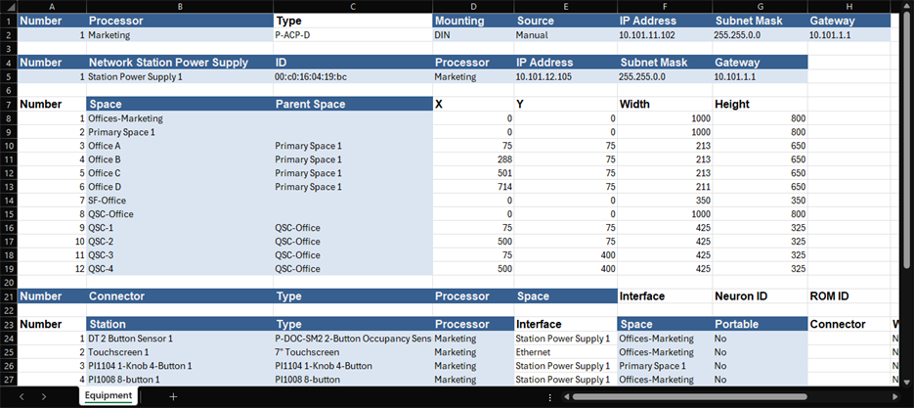Screen dimensions: 914x408
Task: Click the select-all corner triangle
Action: coord(8,6)
